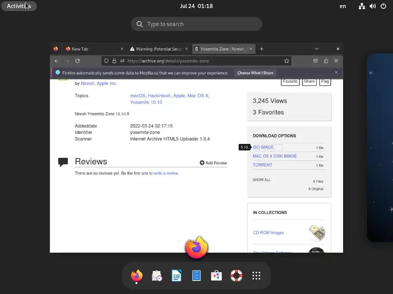This screenshot has width=393, height=294.
Task: Open a new tab with plus button
Action: (x=262, y=49)
